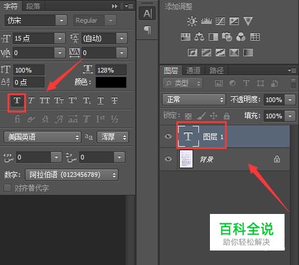The height and width of the screenshot is (265, 299).
Task: Lock transparent pixels checkerboard icon
Action: [x=188, y=116]
